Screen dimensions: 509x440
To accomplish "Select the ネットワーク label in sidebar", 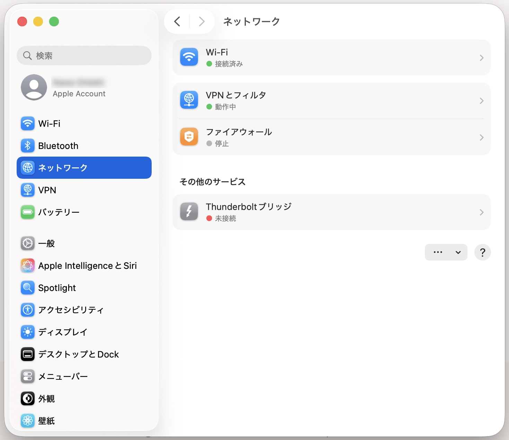I will pos(63,168).
